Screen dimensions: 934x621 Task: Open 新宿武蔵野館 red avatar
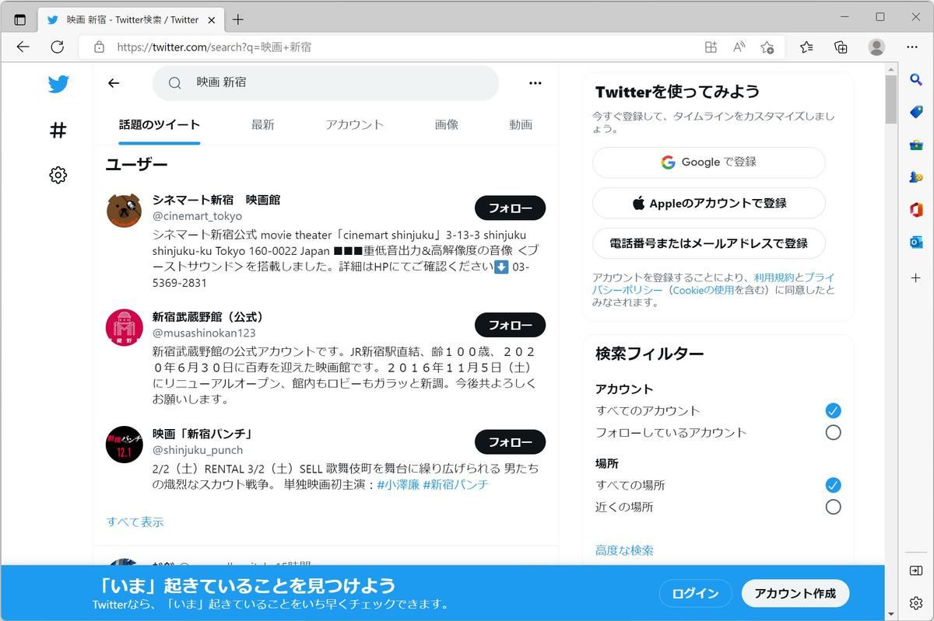125,327
